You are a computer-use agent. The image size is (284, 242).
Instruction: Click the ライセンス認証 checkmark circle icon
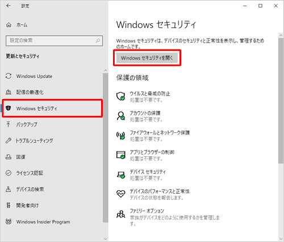point(9,173)
